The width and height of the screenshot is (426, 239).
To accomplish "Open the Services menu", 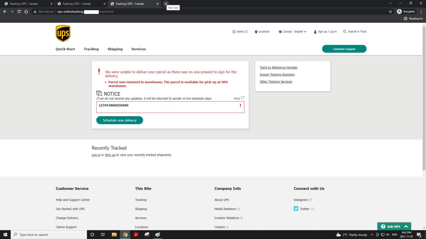I will coord(138,49).
